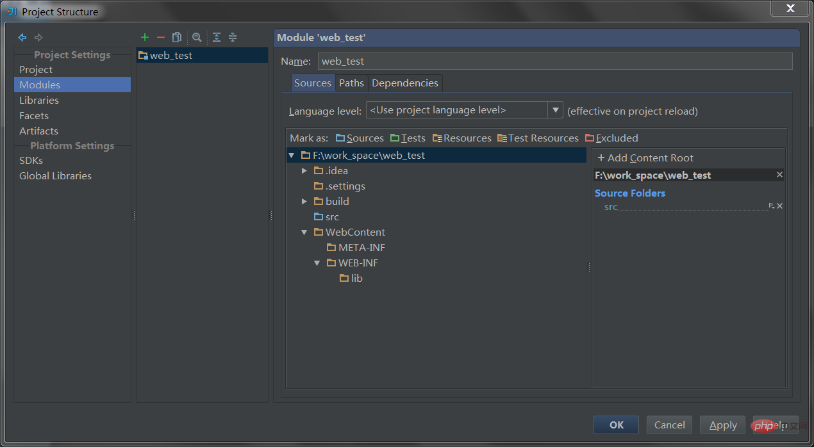Open Libraries settings

point(39,100)
